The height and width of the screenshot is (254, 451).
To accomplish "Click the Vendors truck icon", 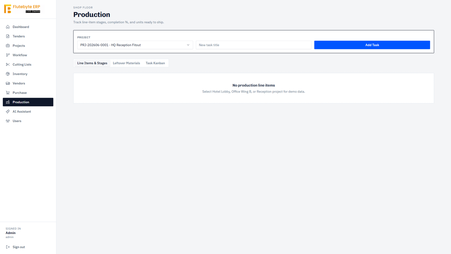I will [x=8, y=83].
